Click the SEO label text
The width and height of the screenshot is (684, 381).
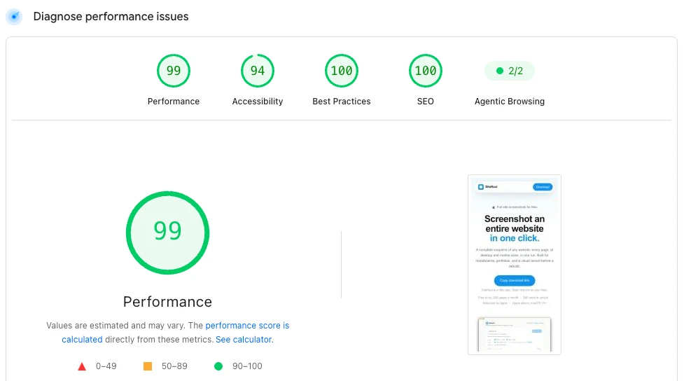coord(426,102)
